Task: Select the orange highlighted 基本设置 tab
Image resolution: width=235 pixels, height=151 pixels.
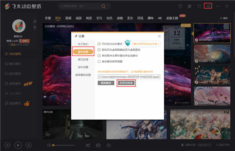Action: point(83,52)
